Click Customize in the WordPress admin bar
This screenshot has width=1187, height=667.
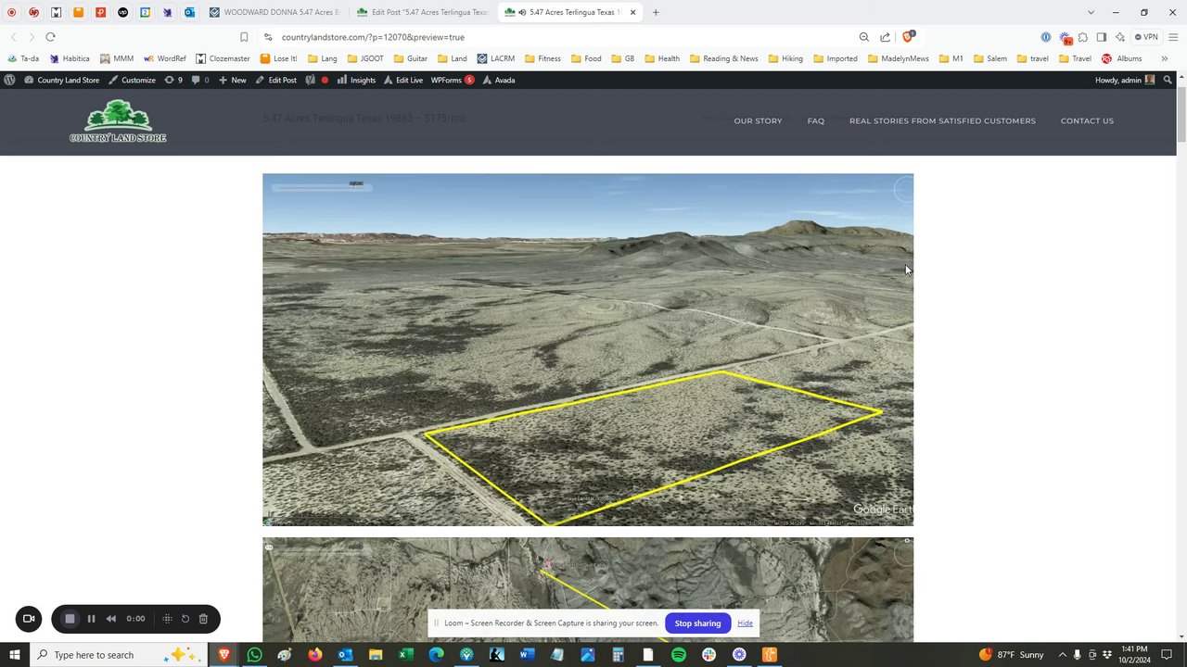coord(132,80)
